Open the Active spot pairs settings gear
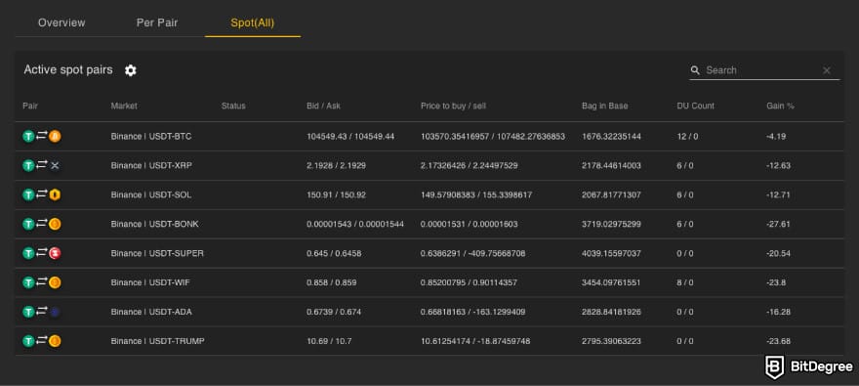Screen dimensions: 859x386 [131, 70]
